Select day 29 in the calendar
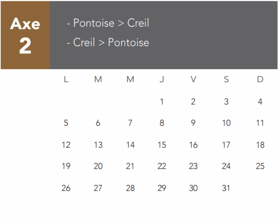 161,188
